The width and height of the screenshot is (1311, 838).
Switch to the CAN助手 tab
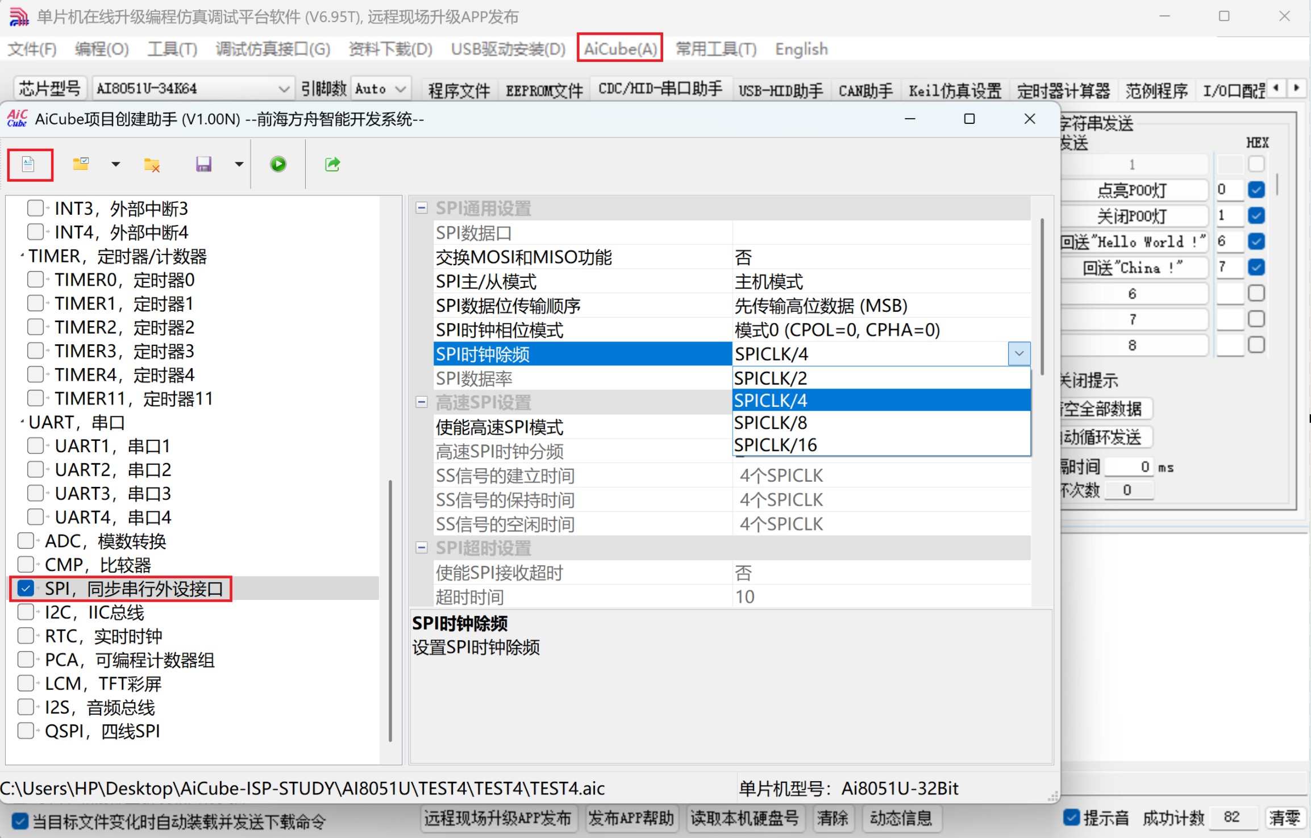pyautogui.click(x=865, y=90)
